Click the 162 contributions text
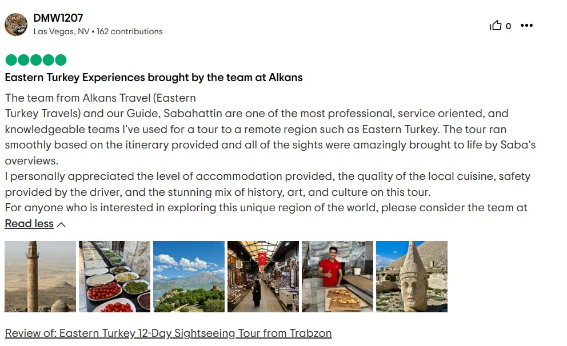 [130, 31]
